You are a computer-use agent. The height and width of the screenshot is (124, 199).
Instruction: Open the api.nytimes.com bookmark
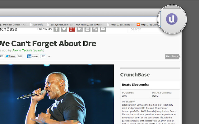point(60,24)
